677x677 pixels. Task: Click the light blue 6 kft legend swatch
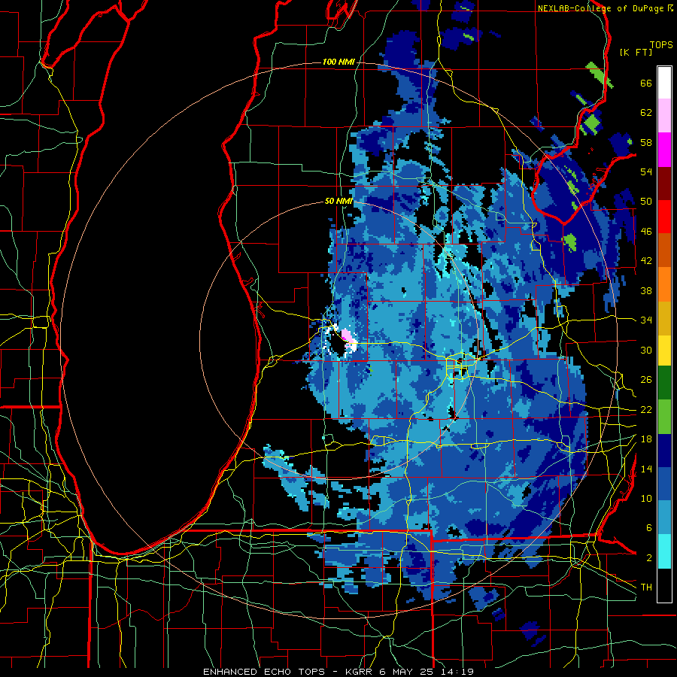click(664, 518)
